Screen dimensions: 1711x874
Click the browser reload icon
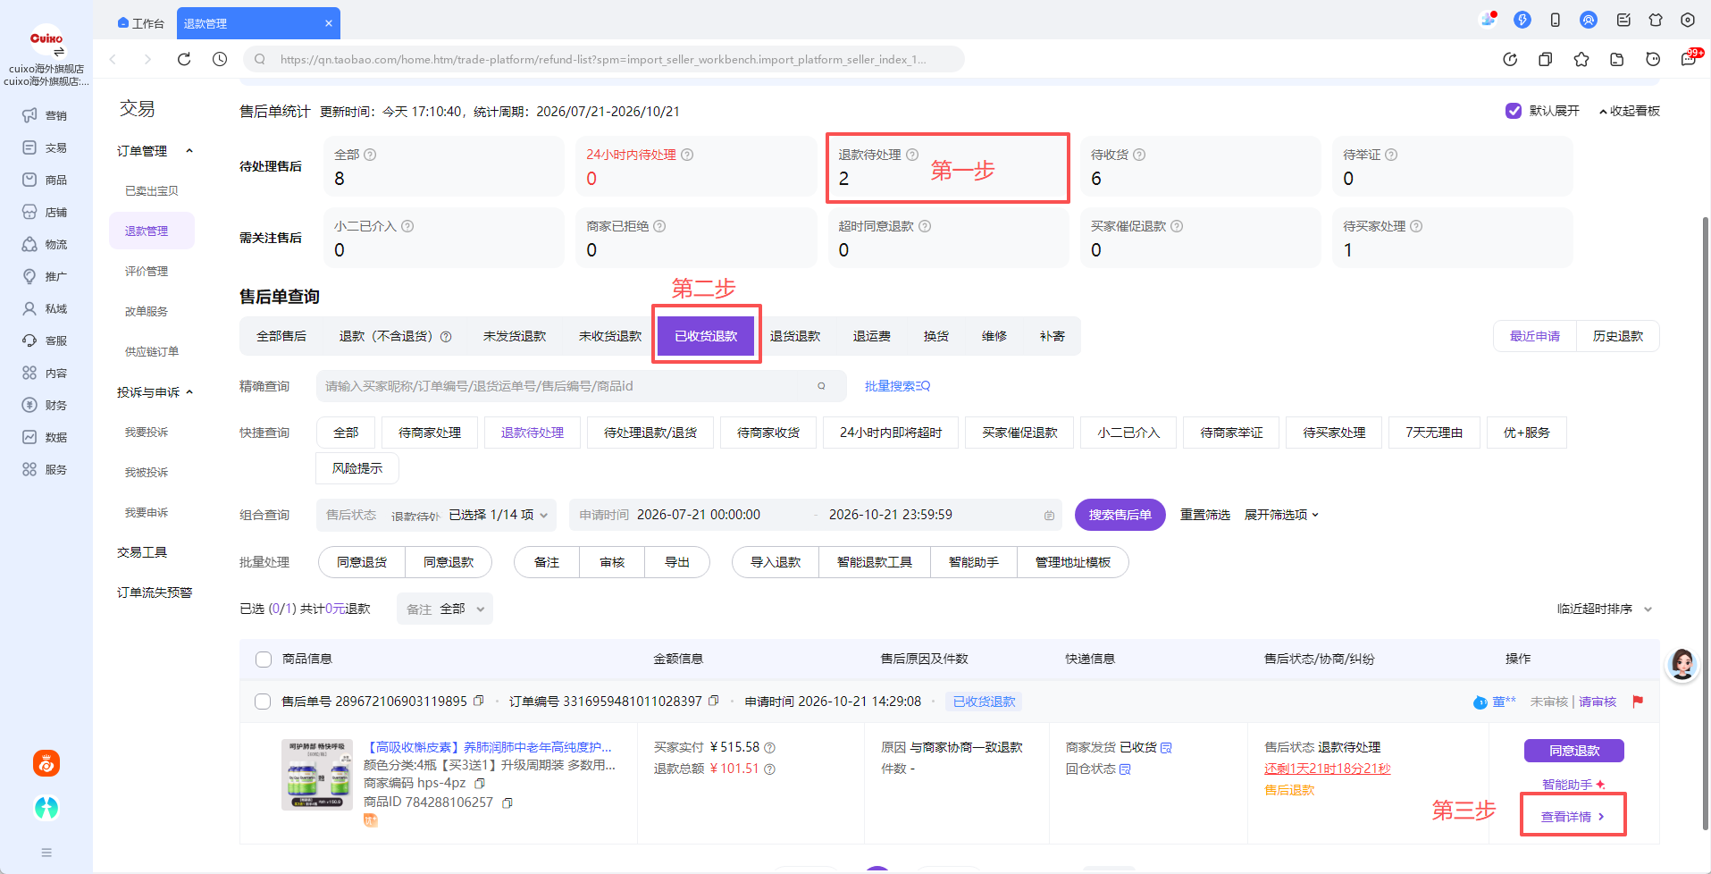click(184, 59)
